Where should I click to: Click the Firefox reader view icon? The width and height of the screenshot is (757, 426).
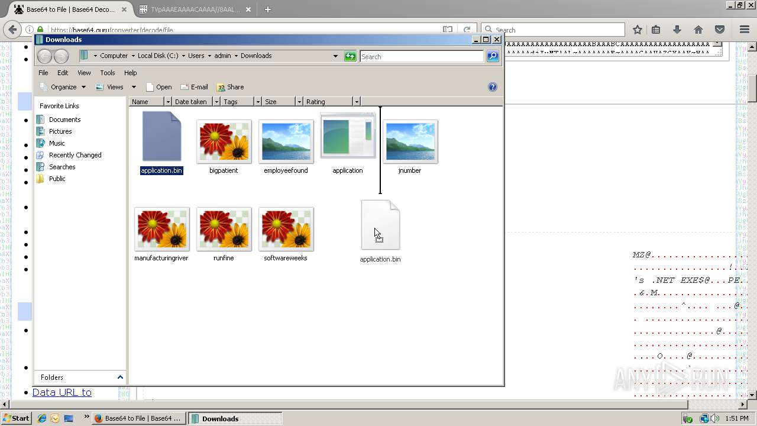pyautogui.click(x=448, y=30)
